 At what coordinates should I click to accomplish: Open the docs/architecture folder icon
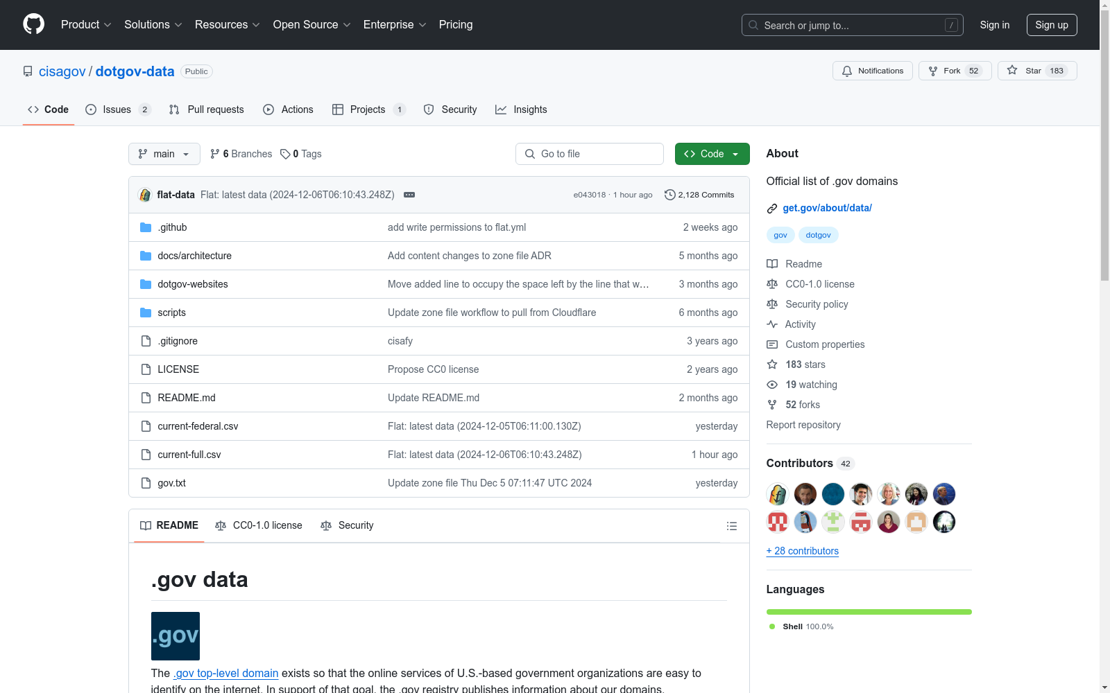click(146, 256)
